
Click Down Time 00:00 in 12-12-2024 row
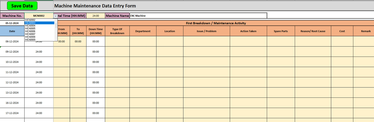click(96, 82)
